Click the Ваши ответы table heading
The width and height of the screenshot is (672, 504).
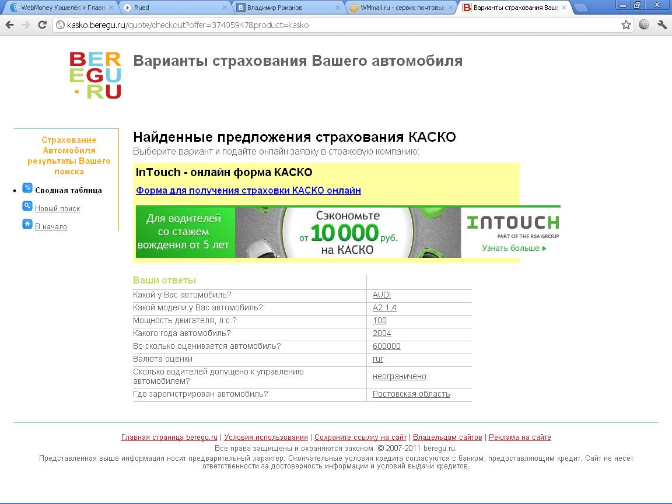[x=164, y=280]
